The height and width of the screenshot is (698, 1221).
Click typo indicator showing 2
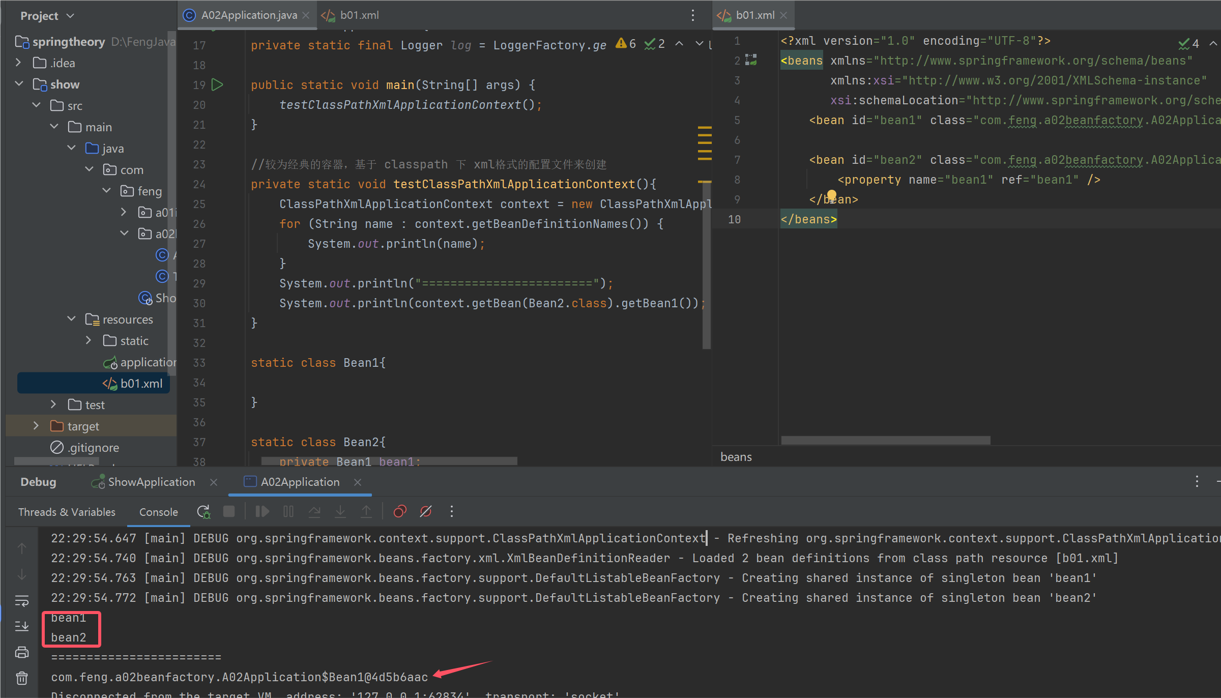point(655,44)
